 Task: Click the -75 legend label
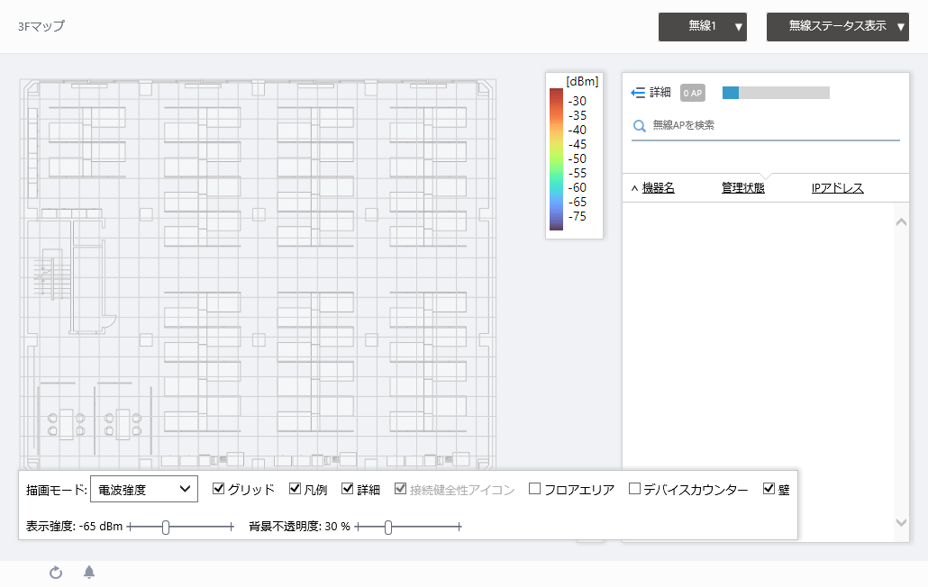point(577,216)
